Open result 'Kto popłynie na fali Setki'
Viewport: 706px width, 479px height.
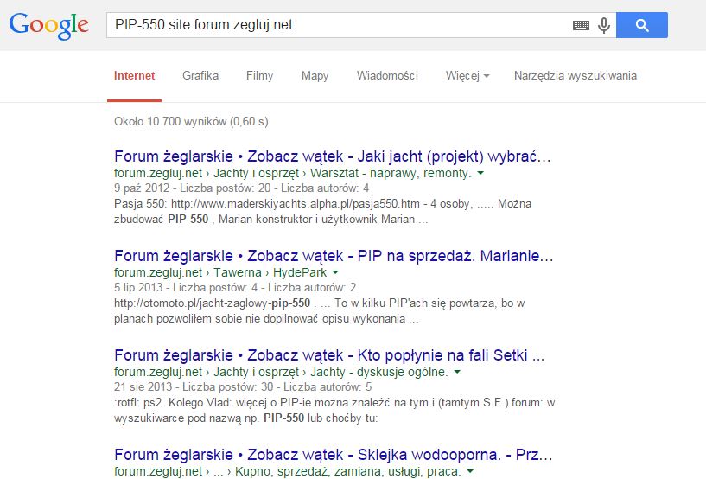(328, 355)
